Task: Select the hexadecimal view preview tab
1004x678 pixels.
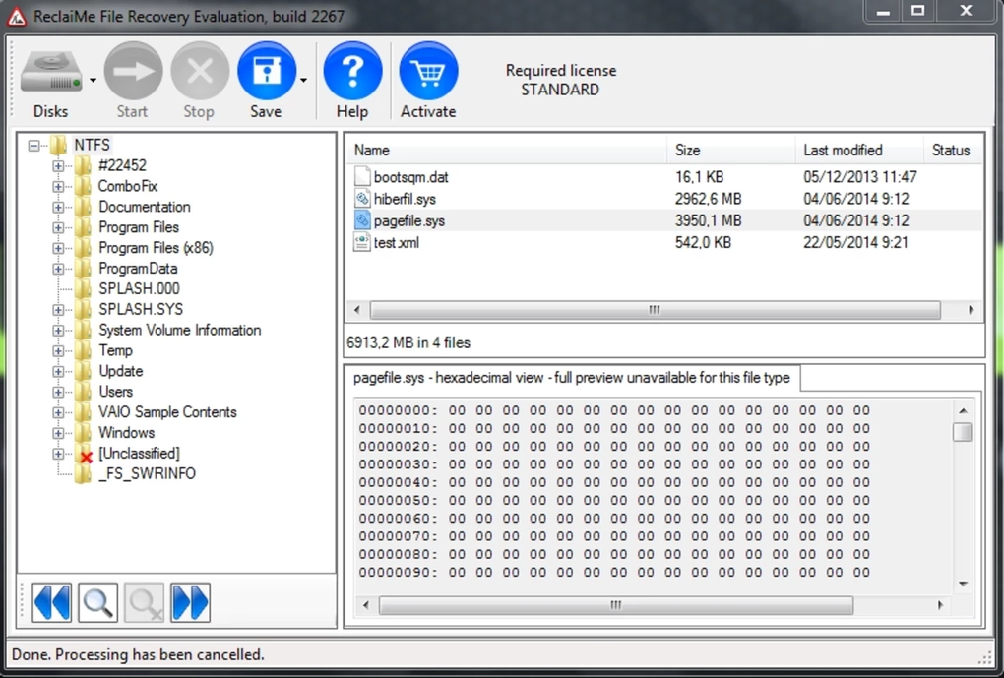Action: coord(572,378)
